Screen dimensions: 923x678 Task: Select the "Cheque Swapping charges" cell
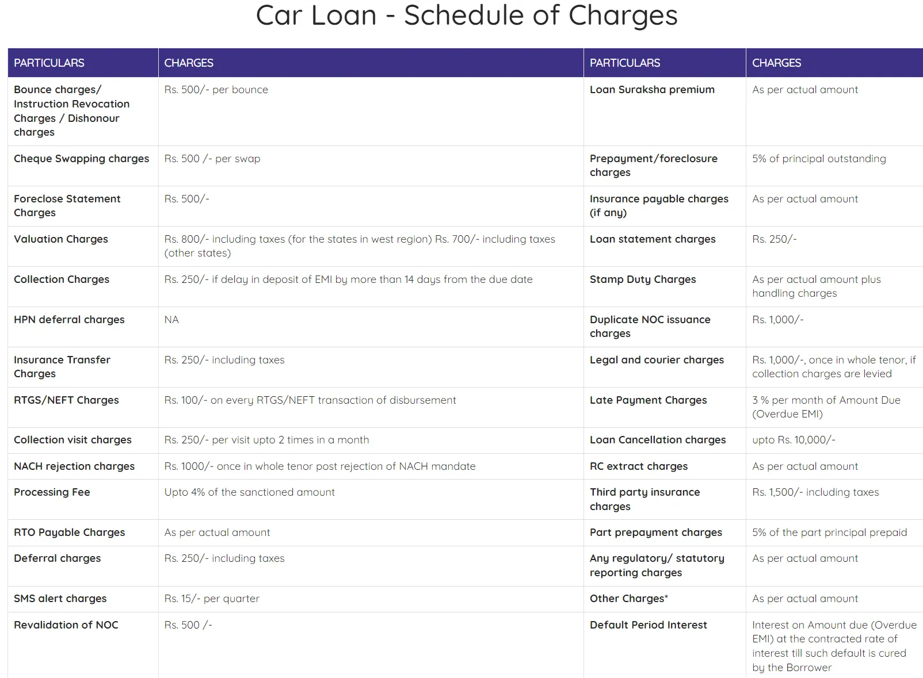81,159
